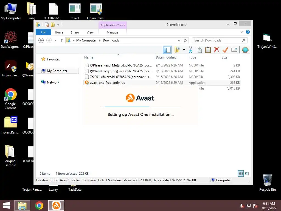Open the recent locations dropdown arrow
281x211 pixels.
pos(55,40)
